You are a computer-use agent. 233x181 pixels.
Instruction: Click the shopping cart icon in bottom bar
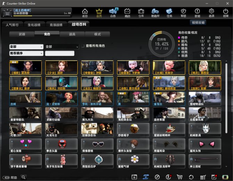(x=180, y=177)
